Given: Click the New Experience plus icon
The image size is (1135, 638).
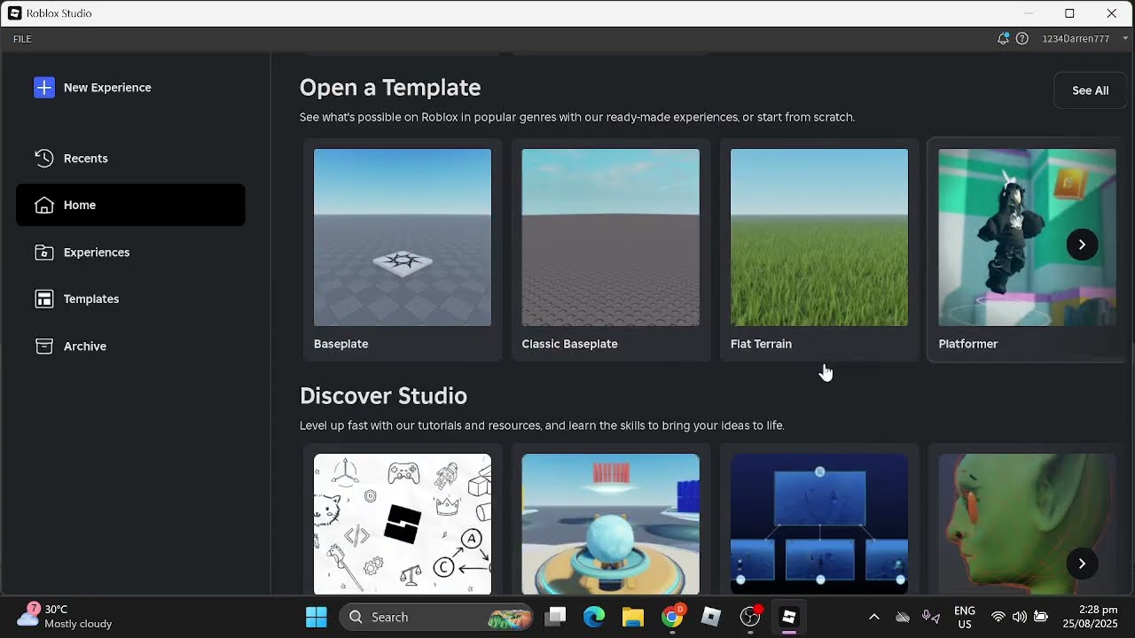Looking at the screenshot, I should tap(44, 87).
